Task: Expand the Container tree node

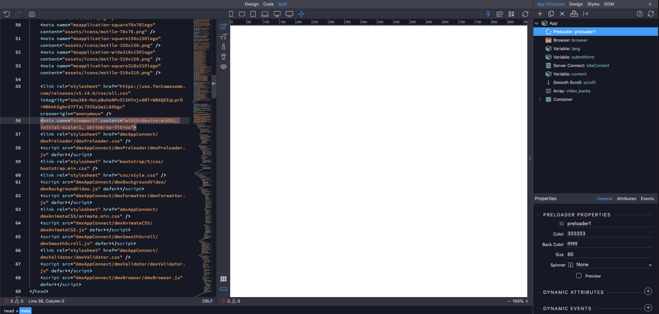Action: (540, 99)
